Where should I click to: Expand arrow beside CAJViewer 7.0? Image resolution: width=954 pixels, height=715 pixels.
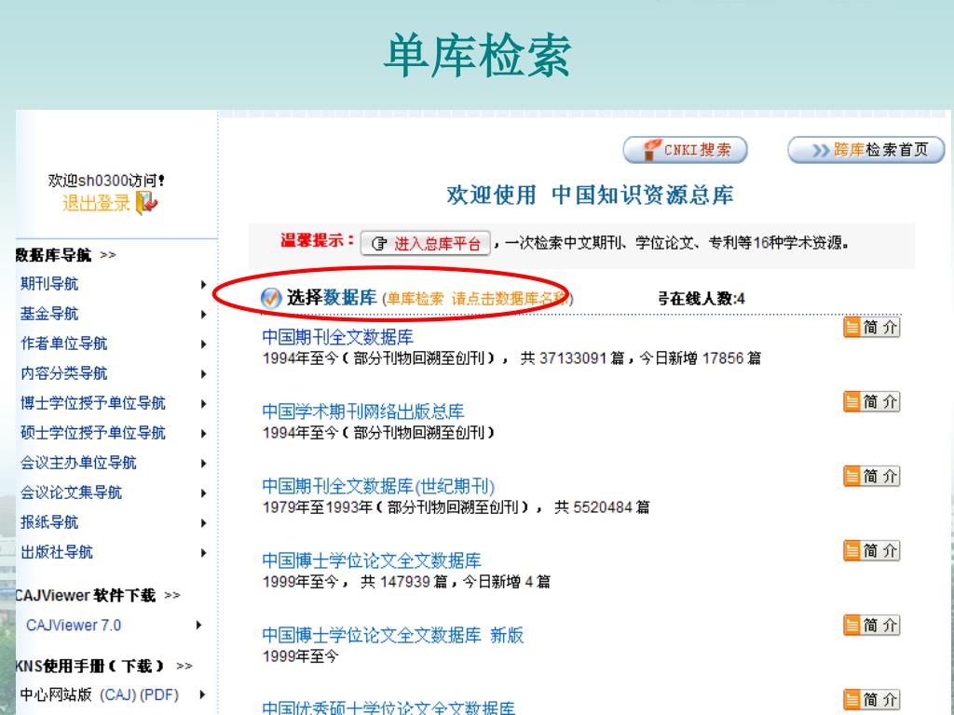pyautogui.click(x=199, y=625)
